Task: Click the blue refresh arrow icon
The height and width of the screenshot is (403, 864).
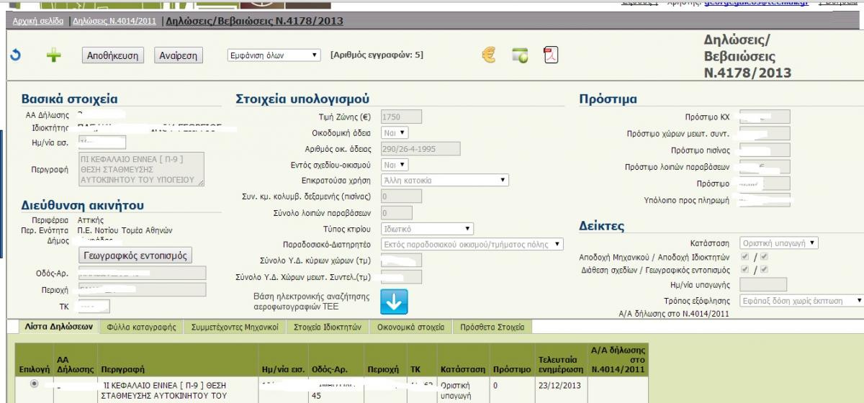Action: point(15,55)
